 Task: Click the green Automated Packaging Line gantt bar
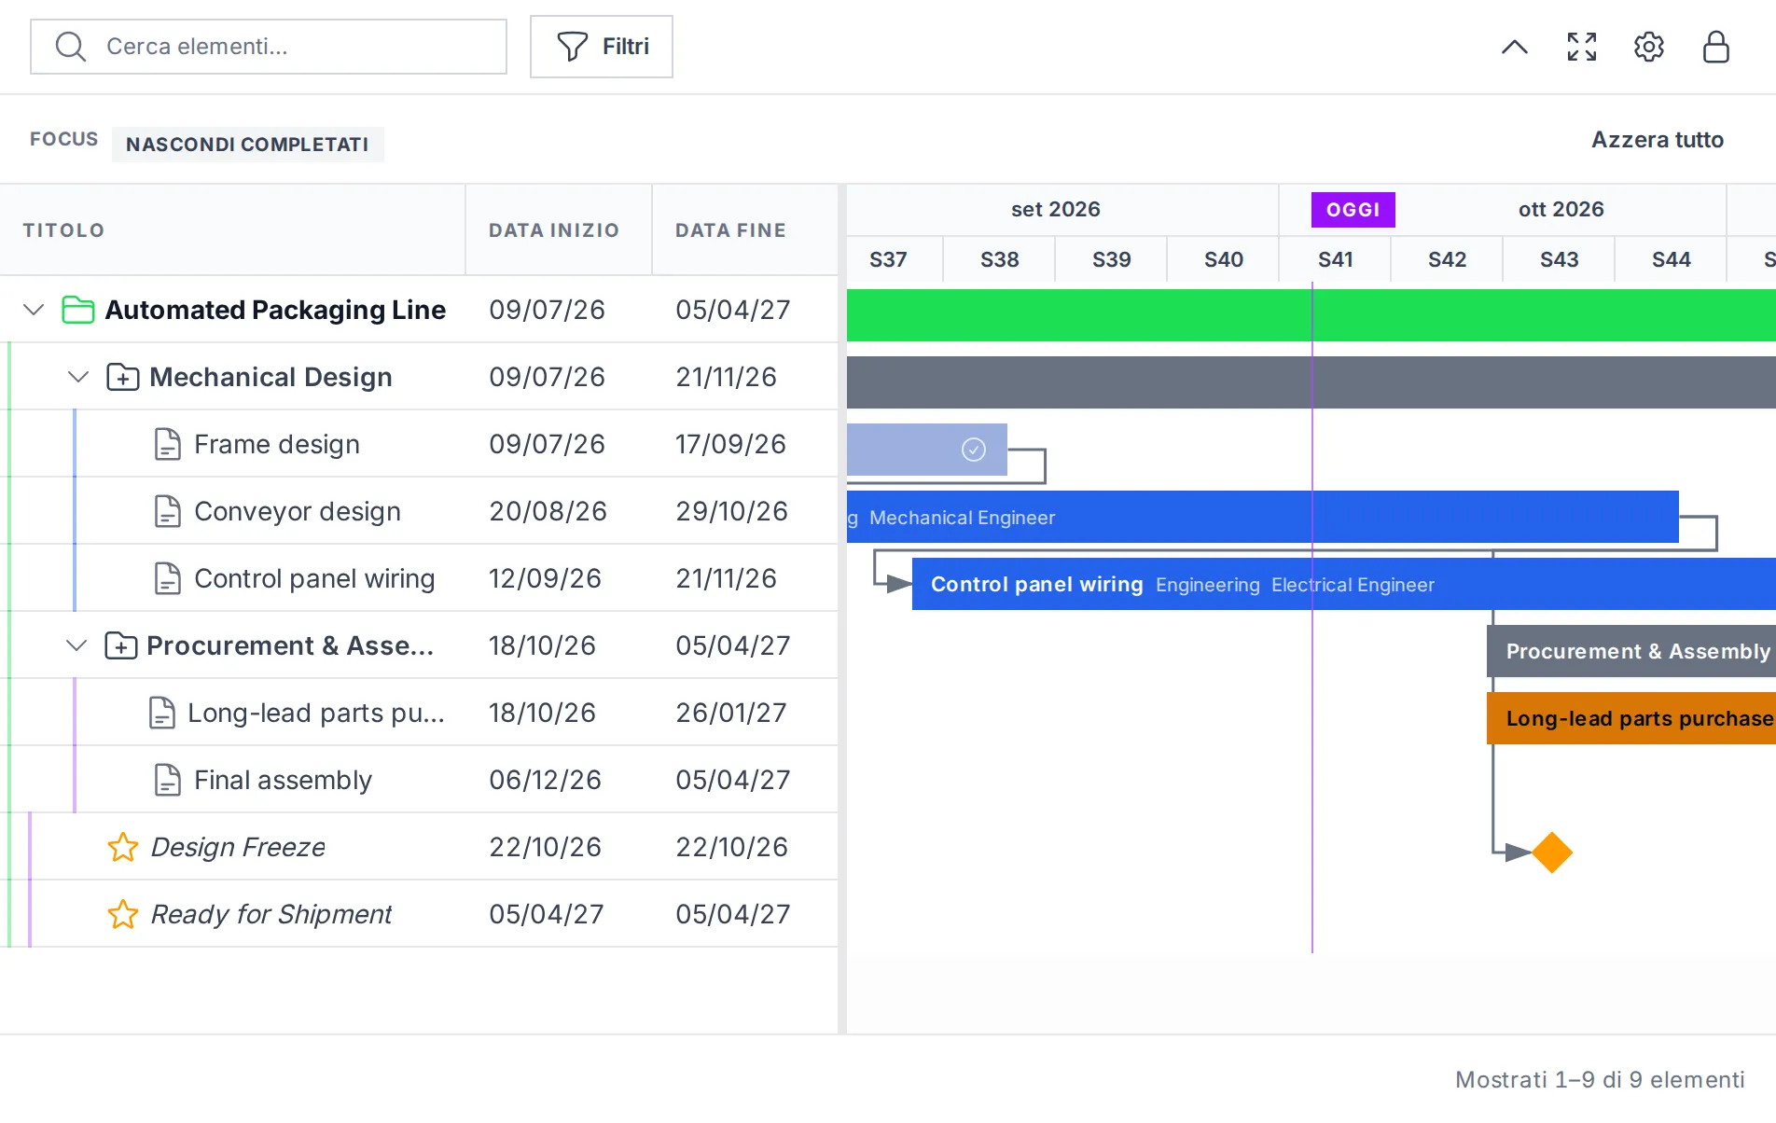tap(1311, 315)
